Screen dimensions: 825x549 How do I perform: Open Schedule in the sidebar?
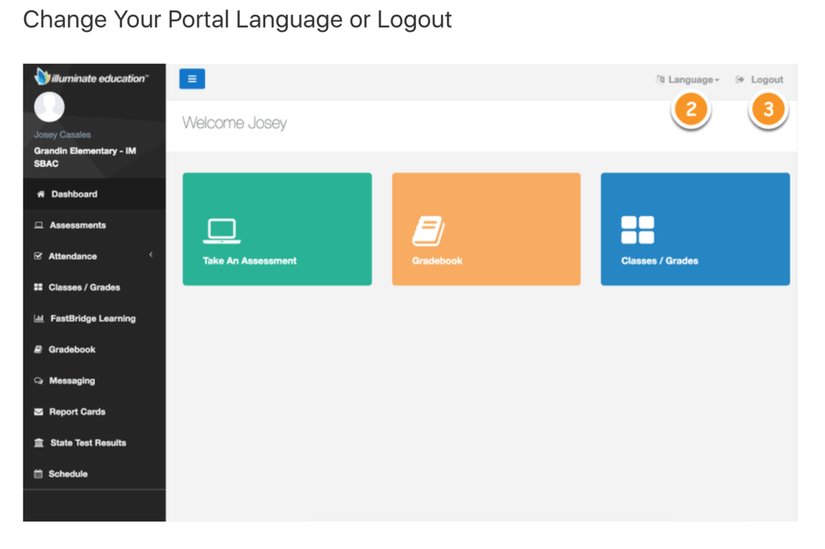click(94, 473)
